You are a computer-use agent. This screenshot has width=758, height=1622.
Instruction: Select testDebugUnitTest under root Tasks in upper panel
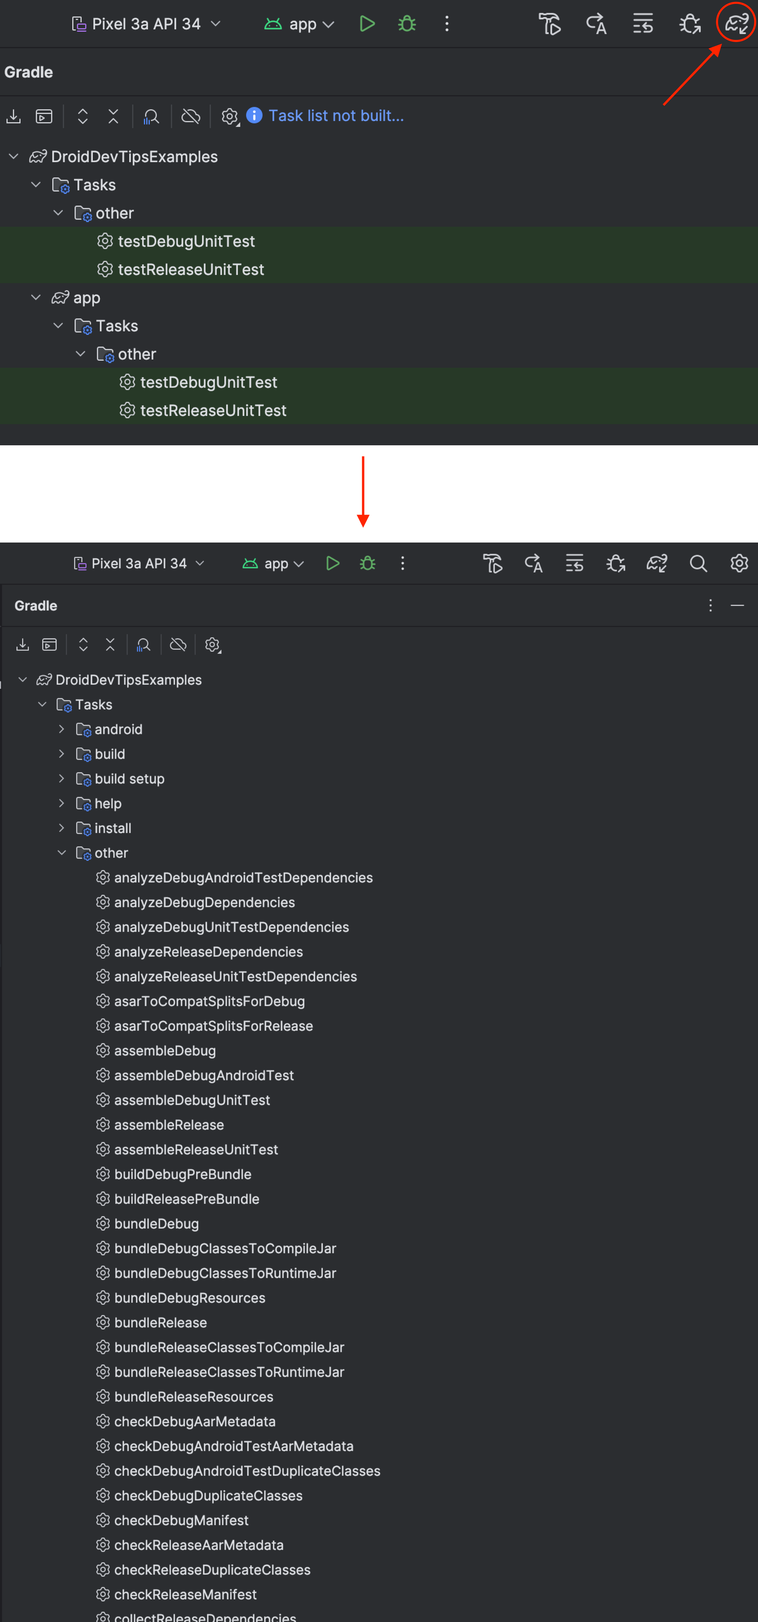(186, 241)
